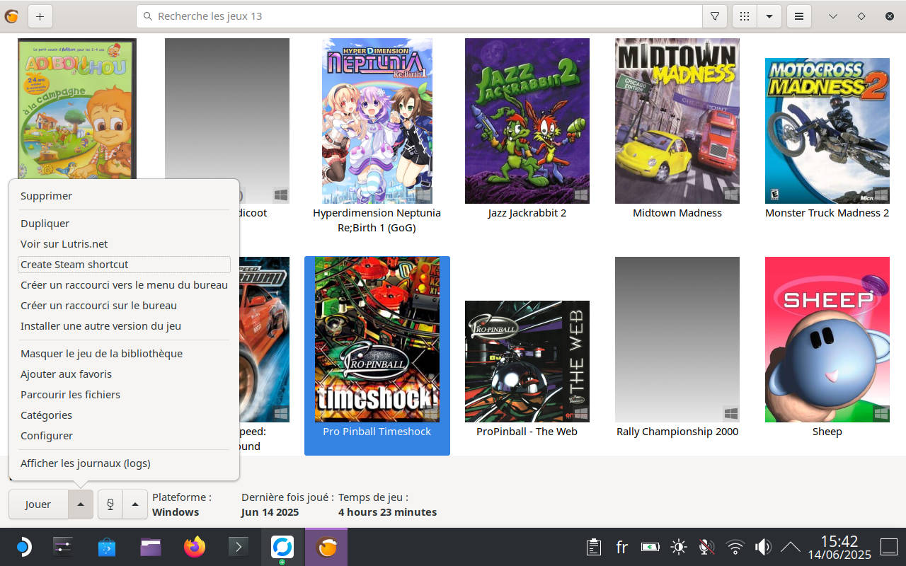Expand hidden system tray icons arrow
This screenshot has height=566, width=906.
(x=790, y=547)
